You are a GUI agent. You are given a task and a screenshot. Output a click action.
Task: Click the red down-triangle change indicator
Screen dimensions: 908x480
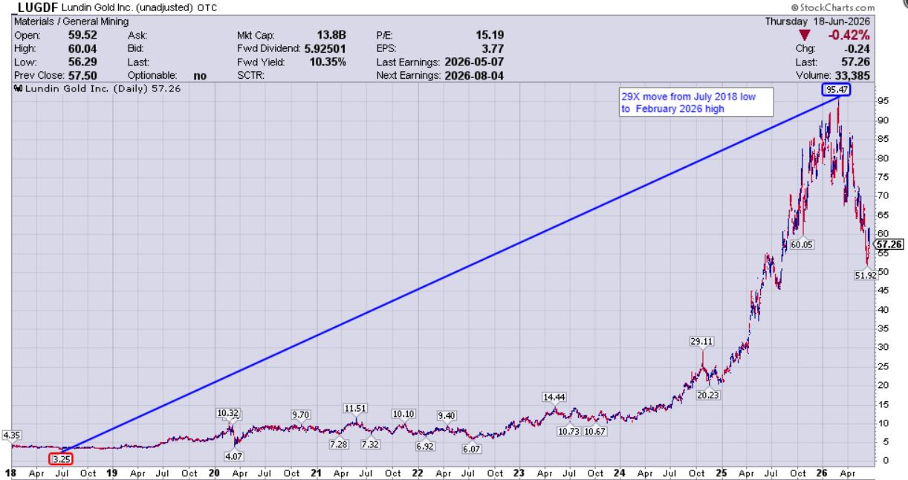805,36
